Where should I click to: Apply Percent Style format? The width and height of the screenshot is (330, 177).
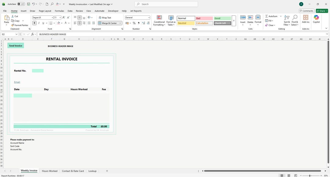134,23
